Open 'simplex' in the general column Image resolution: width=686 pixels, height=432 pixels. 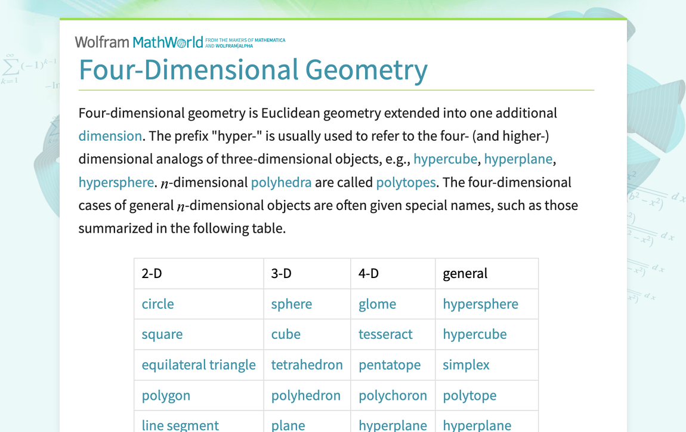(x=466, y=365)
